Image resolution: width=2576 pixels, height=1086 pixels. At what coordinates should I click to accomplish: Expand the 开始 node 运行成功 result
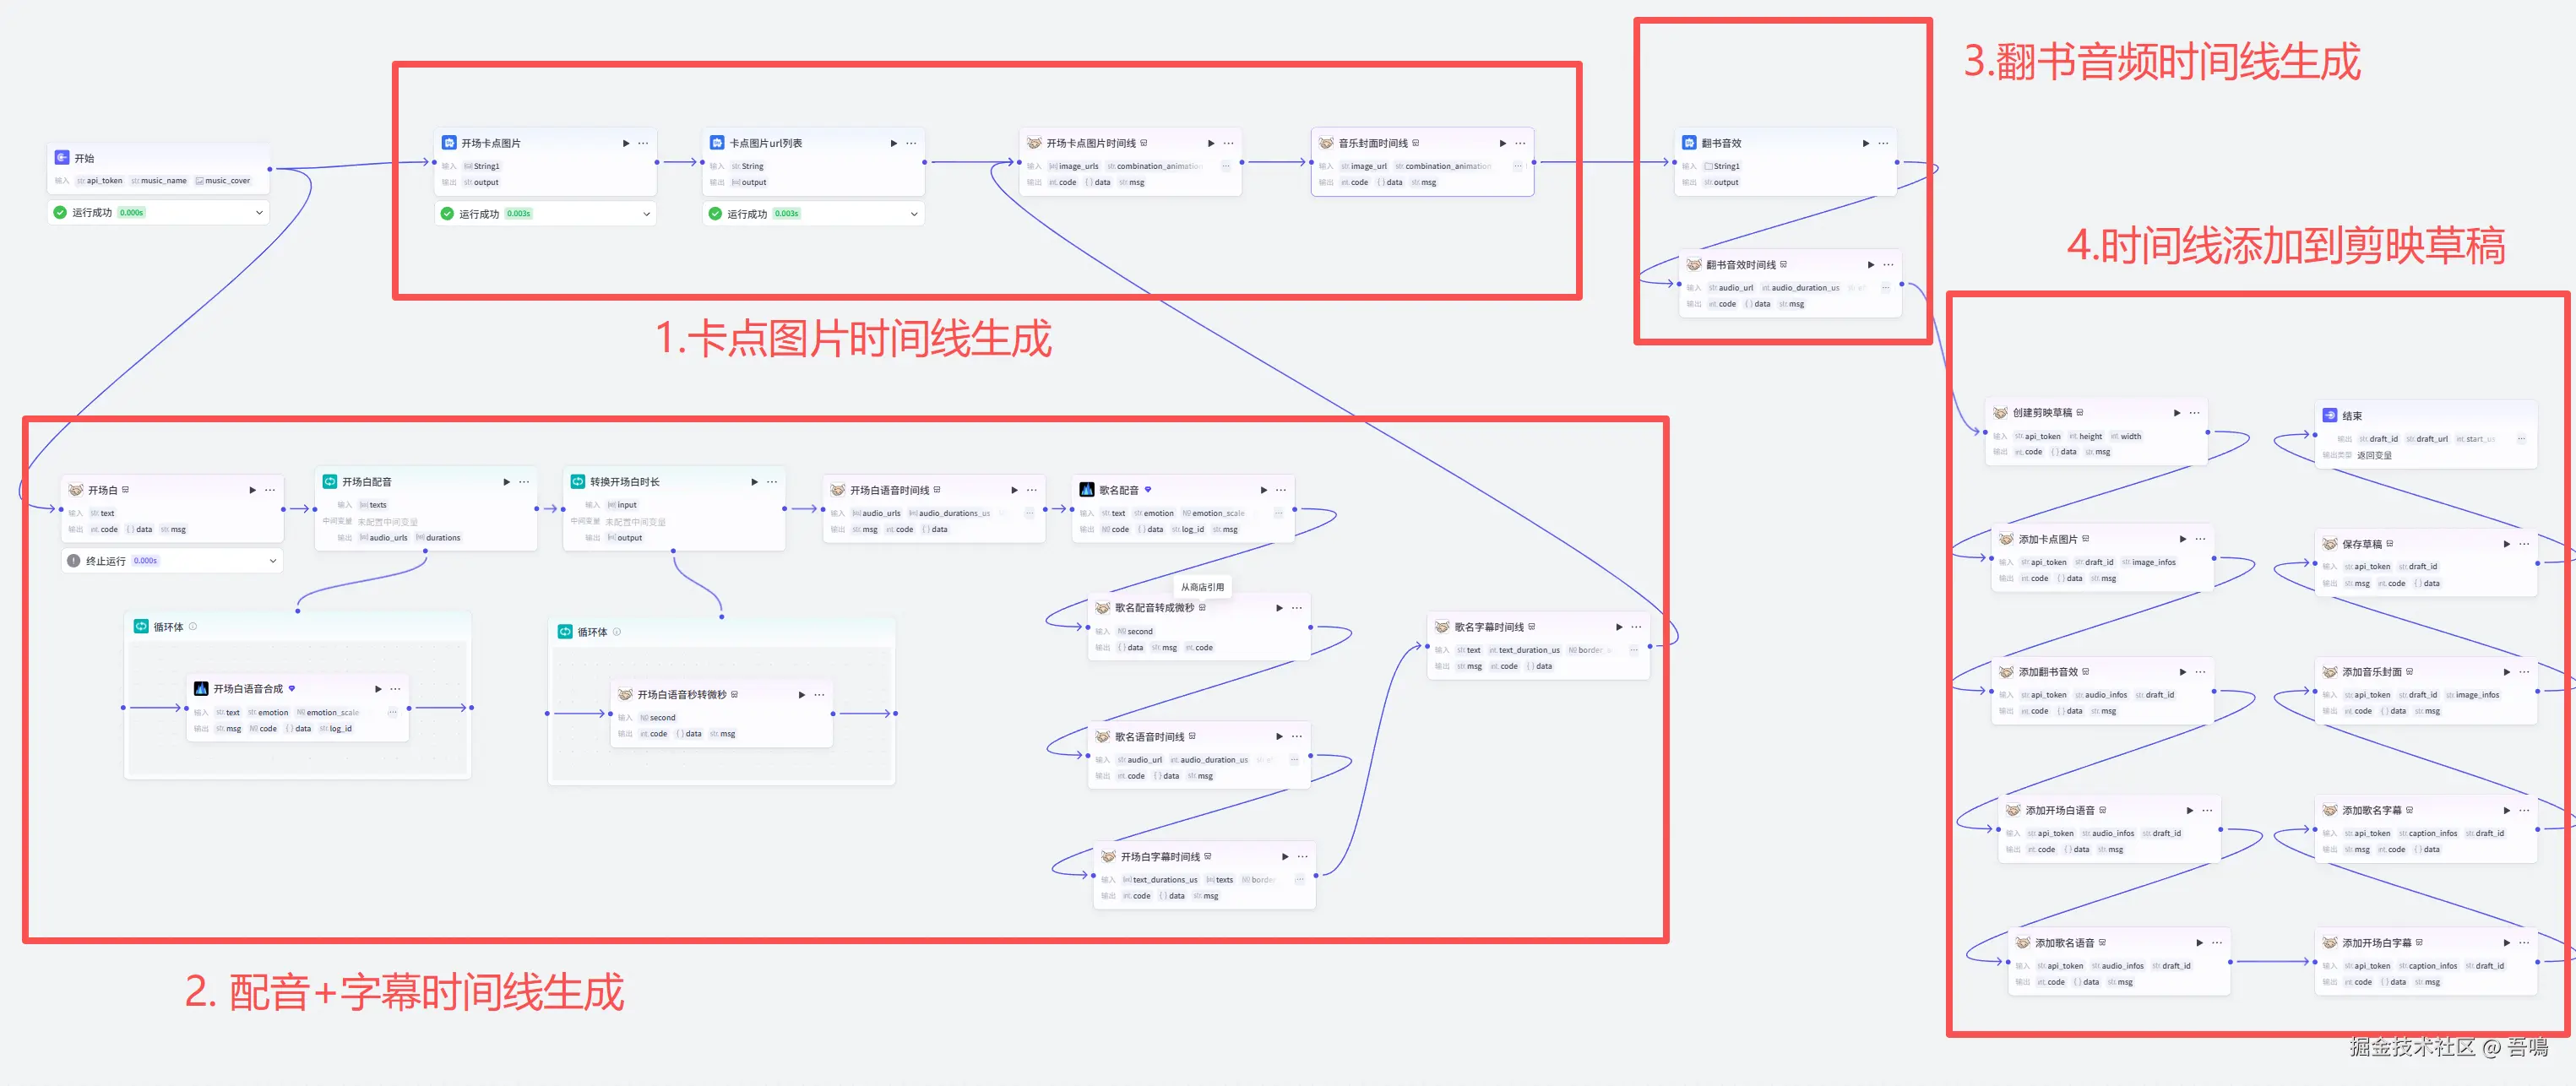click(x=259, y=212)
